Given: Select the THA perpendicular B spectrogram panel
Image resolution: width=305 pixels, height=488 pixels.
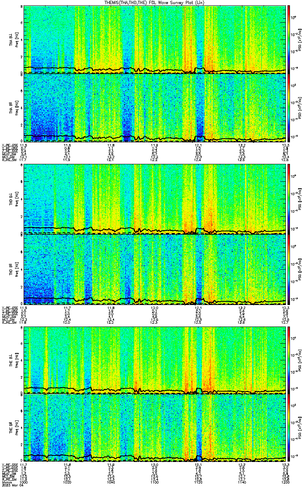Looking at the screenshot, I should coord(156,39).
